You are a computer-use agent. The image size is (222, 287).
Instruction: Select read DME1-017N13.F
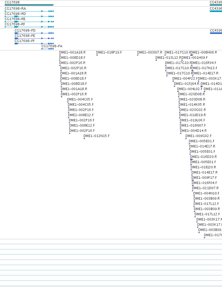tap(205, 68)
